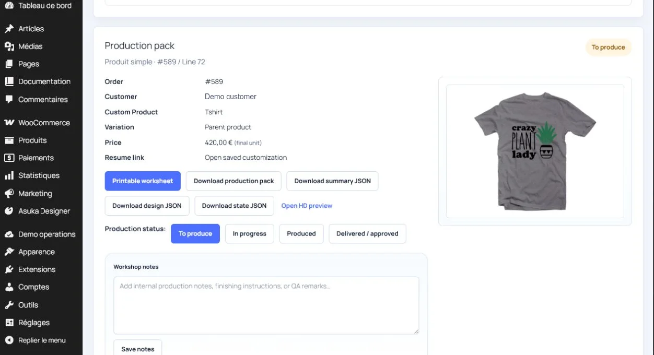Screen dimensions: 654x355
Task: Click the Articles pin icon
Action: [9, 29]
